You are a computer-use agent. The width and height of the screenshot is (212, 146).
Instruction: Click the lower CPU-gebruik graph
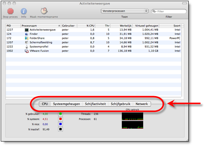[132, 125]
